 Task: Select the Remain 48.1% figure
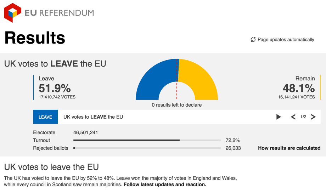pos(299,88)
